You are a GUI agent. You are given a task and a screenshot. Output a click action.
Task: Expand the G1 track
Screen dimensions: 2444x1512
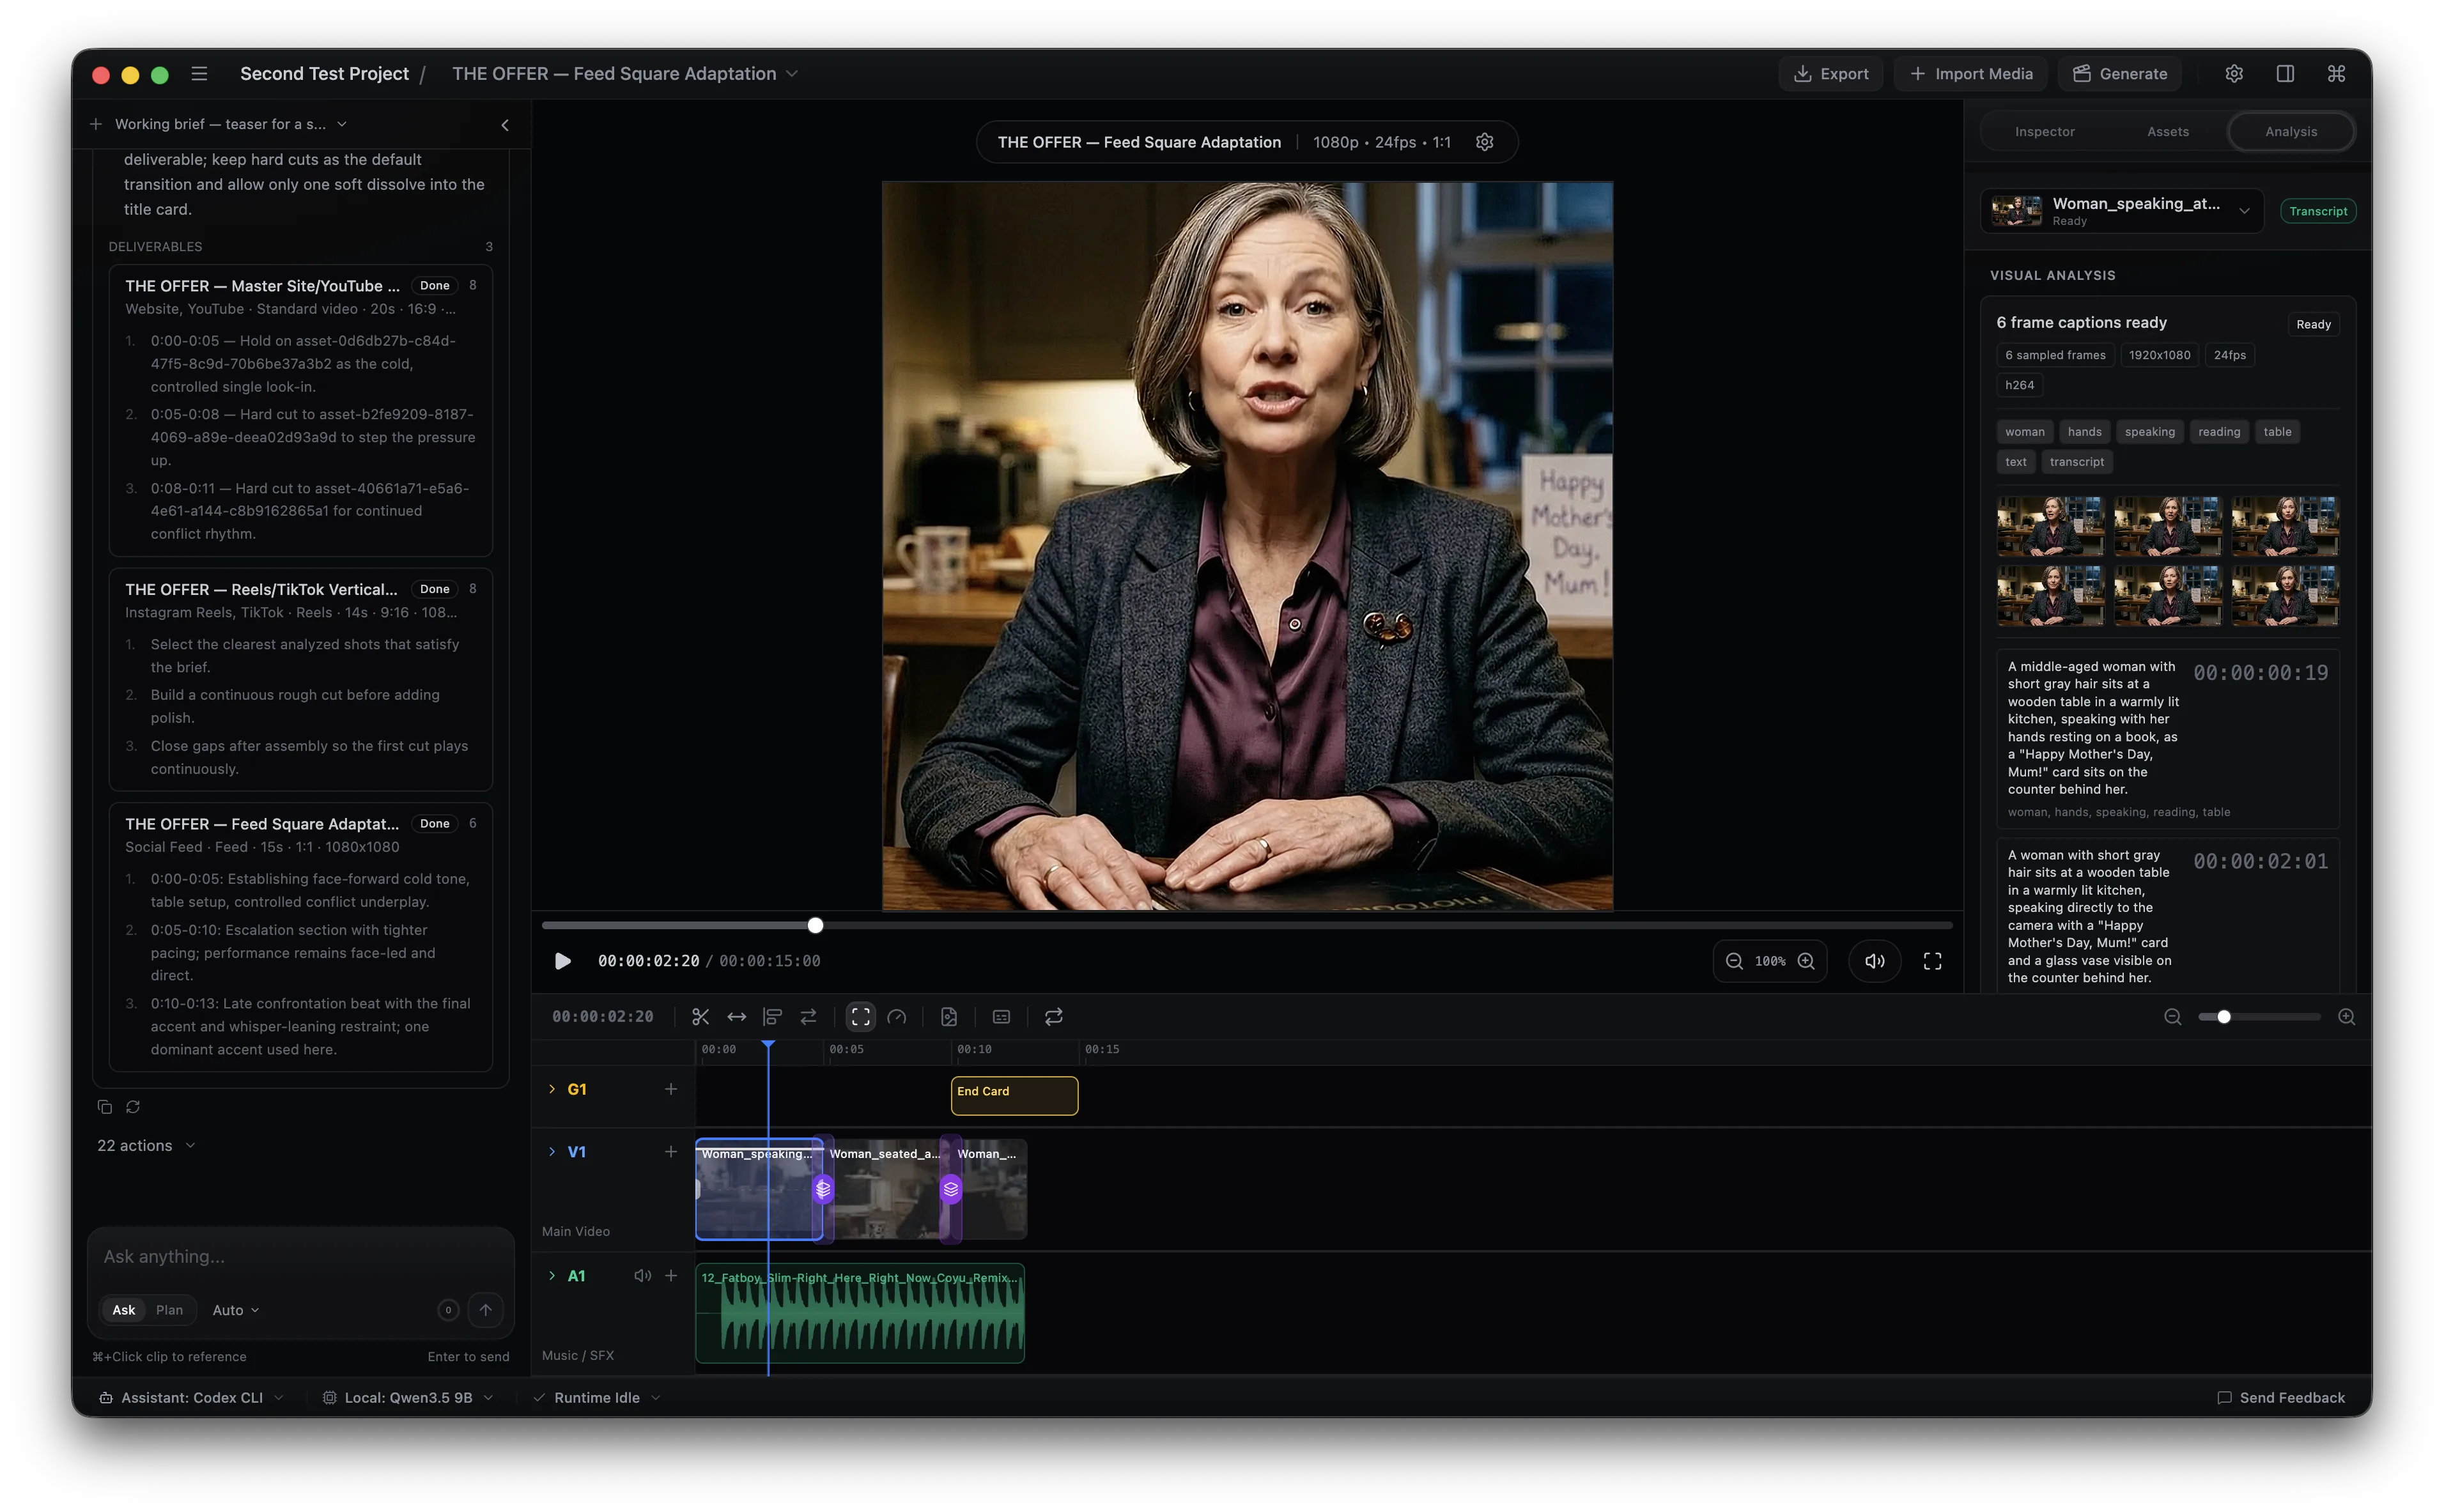tap(552, 1089)
